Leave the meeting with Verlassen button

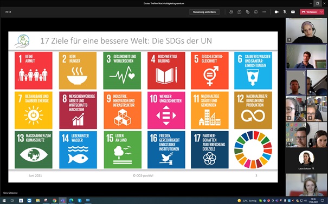310,12
